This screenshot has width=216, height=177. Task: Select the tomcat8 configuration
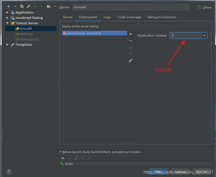(x=31, y=29)
